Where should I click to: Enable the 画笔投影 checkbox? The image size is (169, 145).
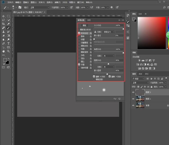(x=94, y=79)
